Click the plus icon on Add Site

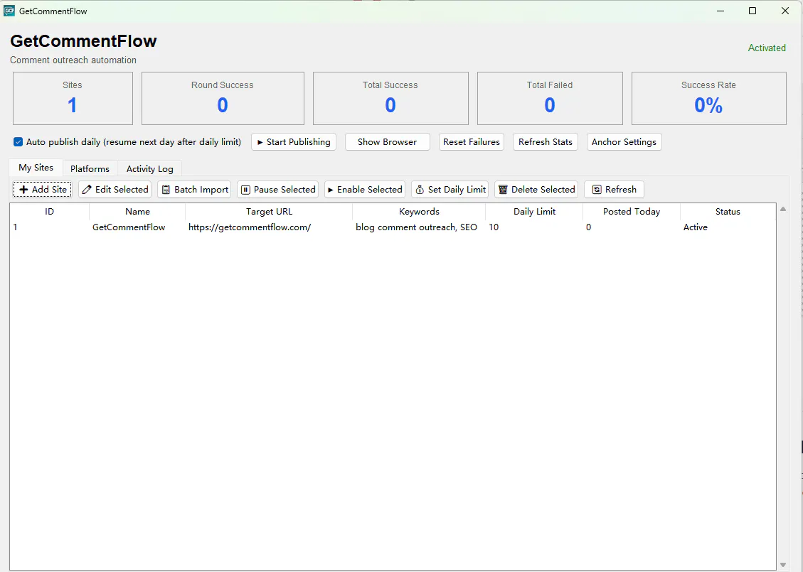pyautogui.click(x=23, y=190)
